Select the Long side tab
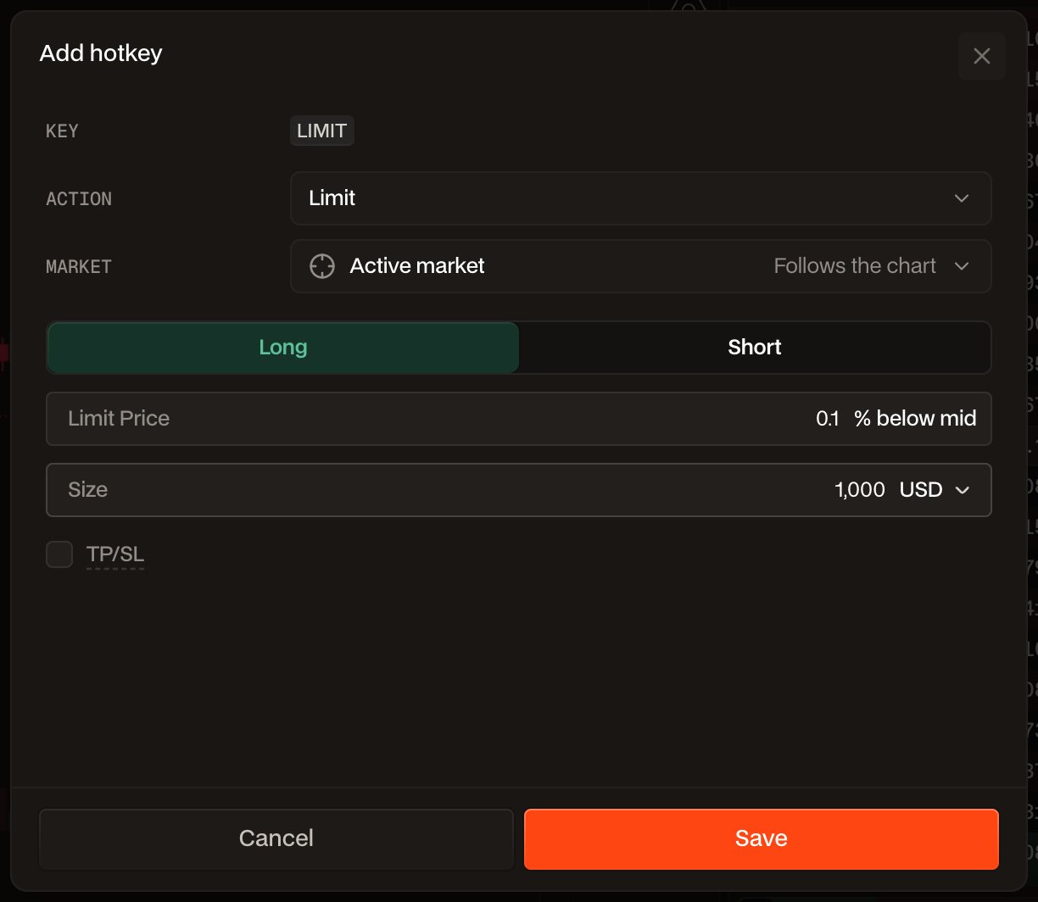1038x902 pixels. coord(283,348)
